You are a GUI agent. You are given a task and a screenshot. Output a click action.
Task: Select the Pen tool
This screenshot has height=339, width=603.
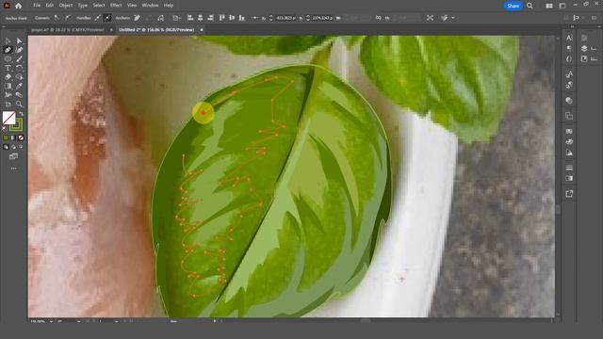8,50
